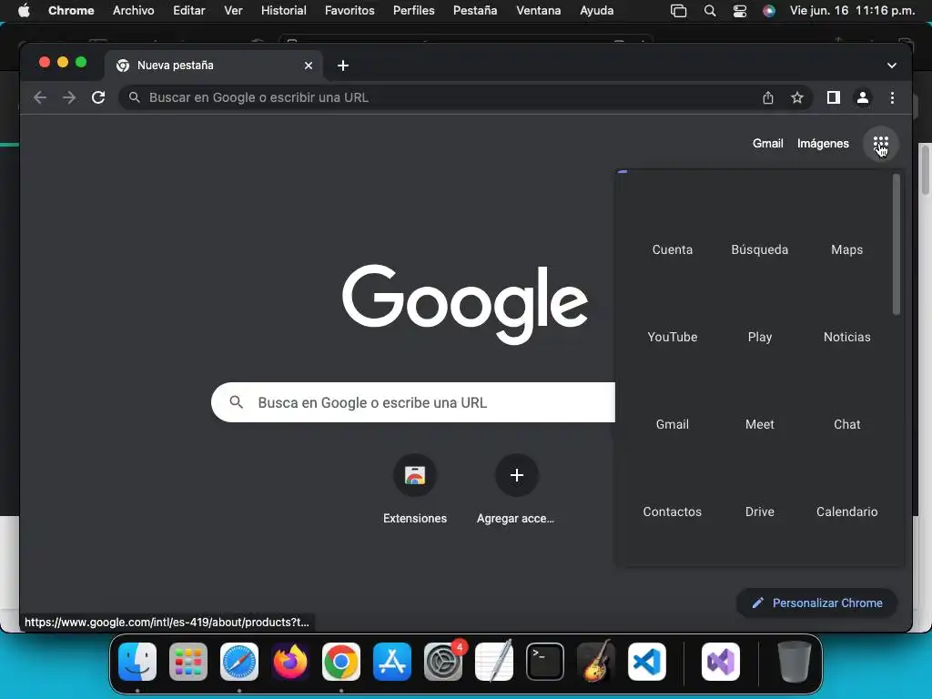Screen dimensions: 932x699
Task: Open a new tab with the plus button
Action: [343, 66]
